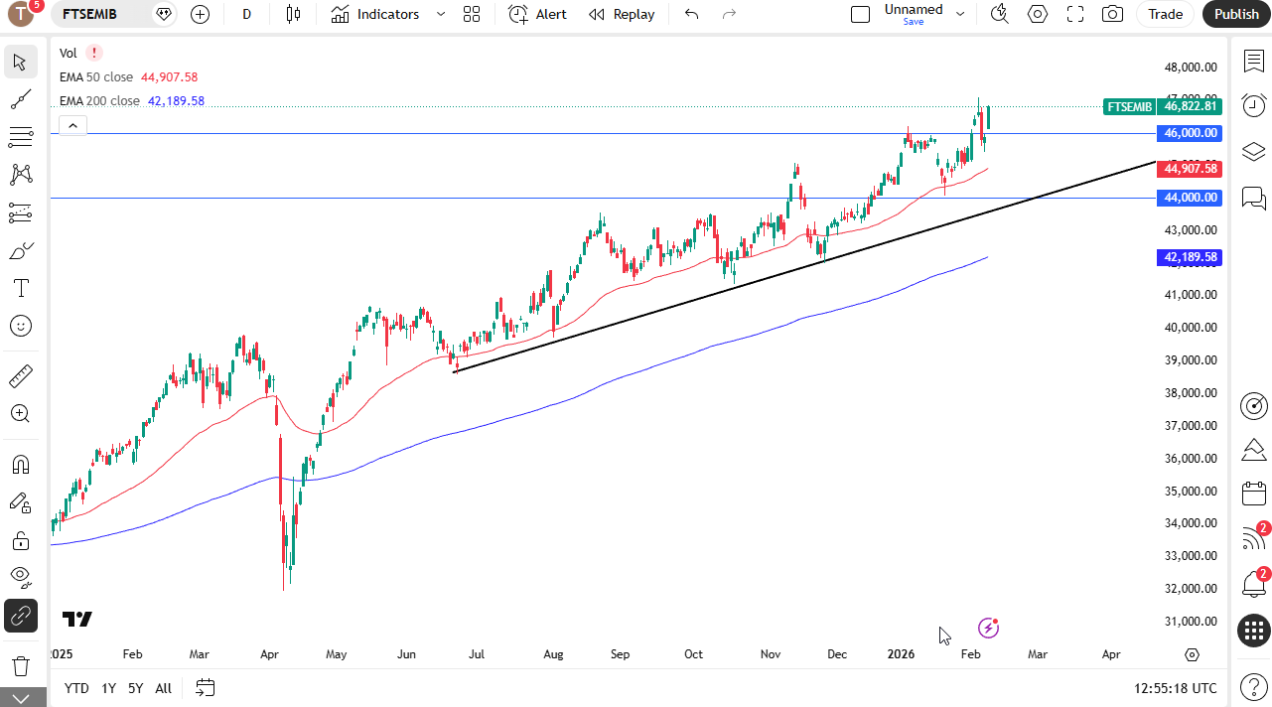Set the date range to All

pos(163,688)
